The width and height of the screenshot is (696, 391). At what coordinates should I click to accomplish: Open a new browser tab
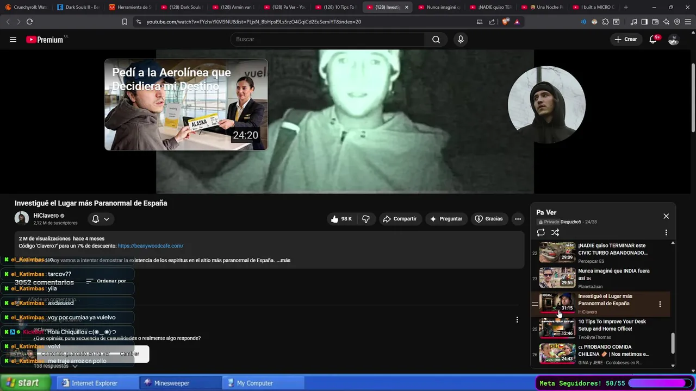(x=626, y=7)
